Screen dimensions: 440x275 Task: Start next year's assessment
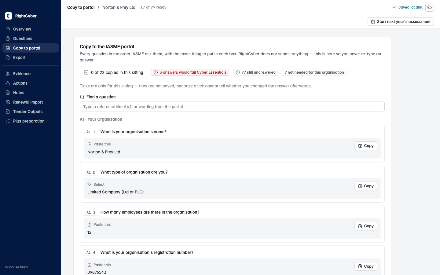pyautogui.click(x=401, y=22)
